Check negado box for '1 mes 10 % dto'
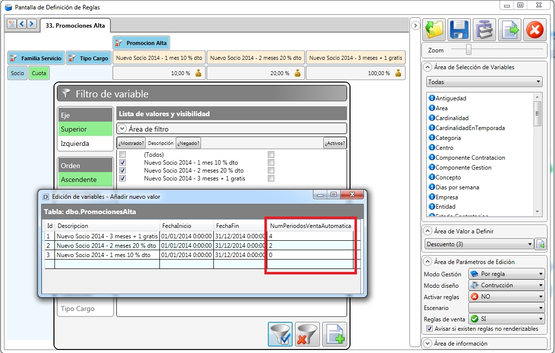The width and height of the screenshot is (555, 353). 271,163
